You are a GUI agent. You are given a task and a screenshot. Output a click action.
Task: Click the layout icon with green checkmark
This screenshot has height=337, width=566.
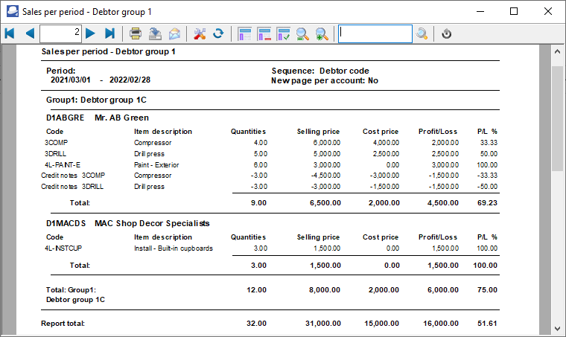(283, 33)
